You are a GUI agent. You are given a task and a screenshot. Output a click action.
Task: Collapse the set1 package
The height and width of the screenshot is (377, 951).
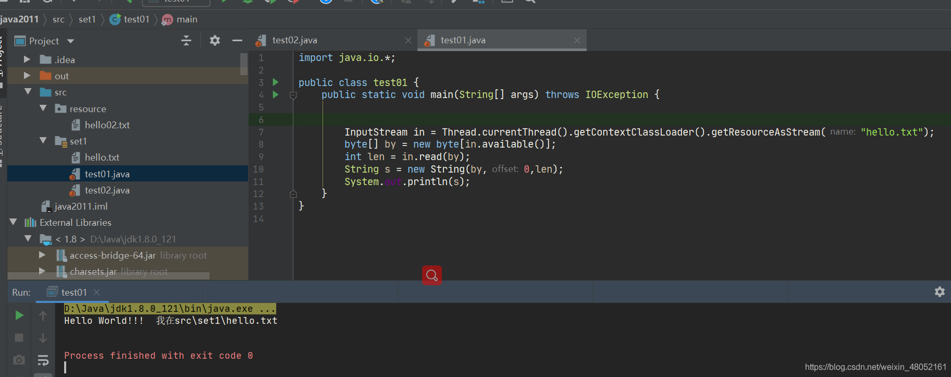[x=43, y=141]
